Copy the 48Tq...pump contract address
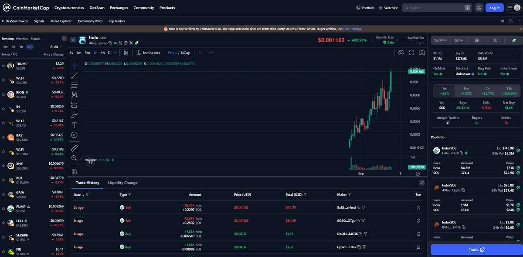Image resolution: width=523 pixels, height=257 pixels. tap(110, 43)
